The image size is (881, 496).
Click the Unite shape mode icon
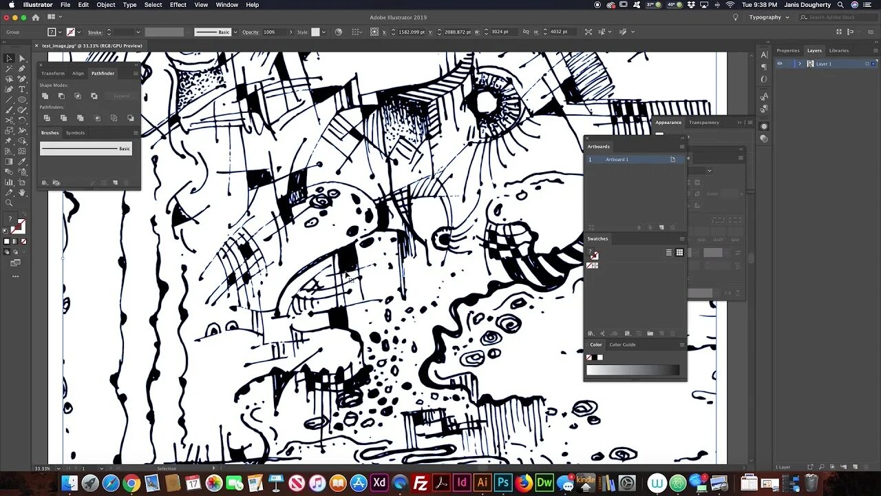[45, 96]
